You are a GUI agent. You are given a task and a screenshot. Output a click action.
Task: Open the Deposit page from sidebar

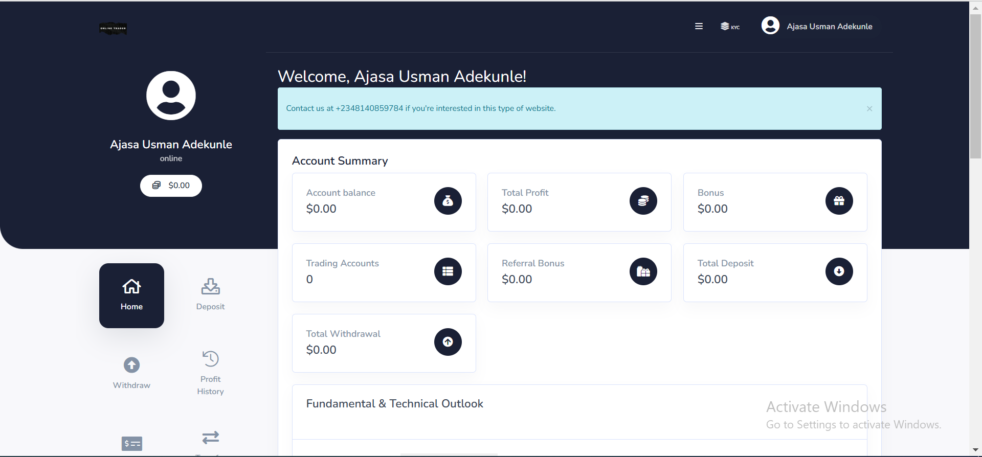tap(210, 295)
